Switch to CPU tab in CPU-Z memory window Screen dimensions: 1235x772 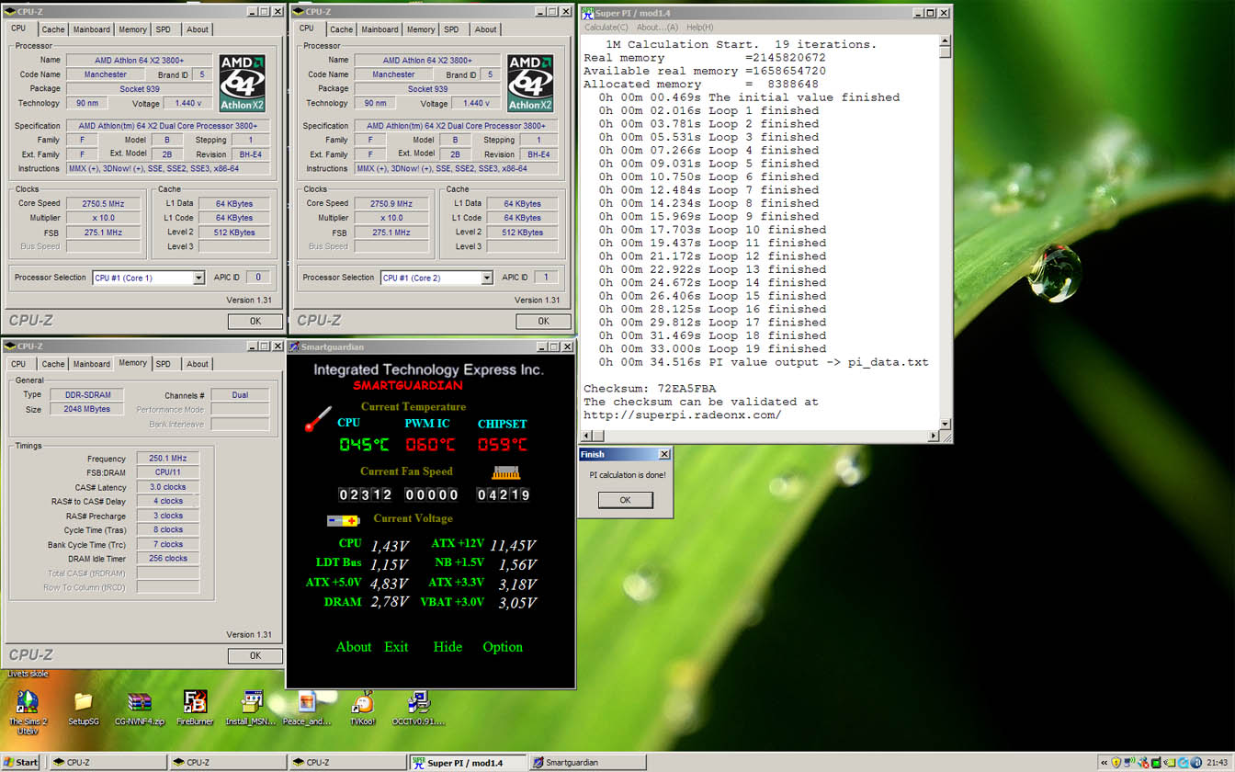pyautogui.click(x=18, y=364)
